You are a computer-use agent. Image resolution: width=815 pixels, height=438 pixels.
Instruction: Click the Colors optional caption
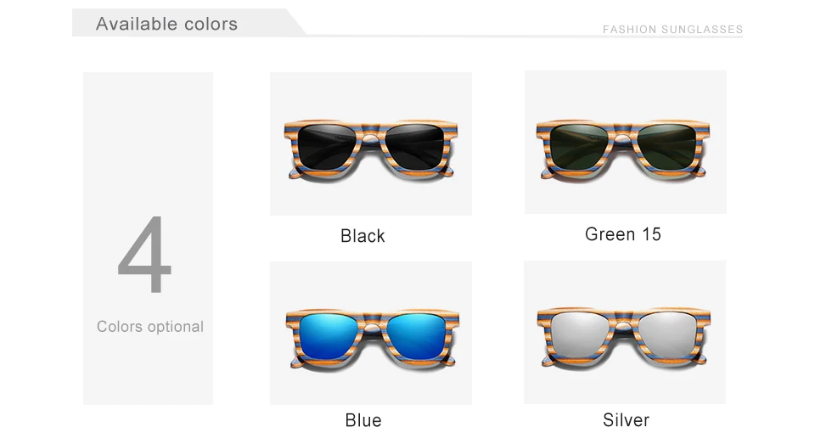tap(150, 327)
